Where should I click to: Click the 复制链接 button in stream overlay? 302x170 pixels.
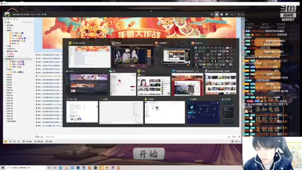pyautogui.click(x=268, y=129)
